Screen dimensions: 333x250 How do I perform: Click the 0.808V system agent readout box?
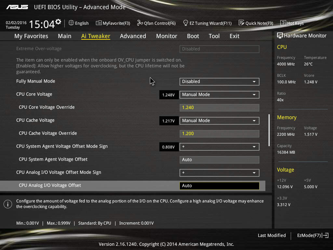click(169, 147)
